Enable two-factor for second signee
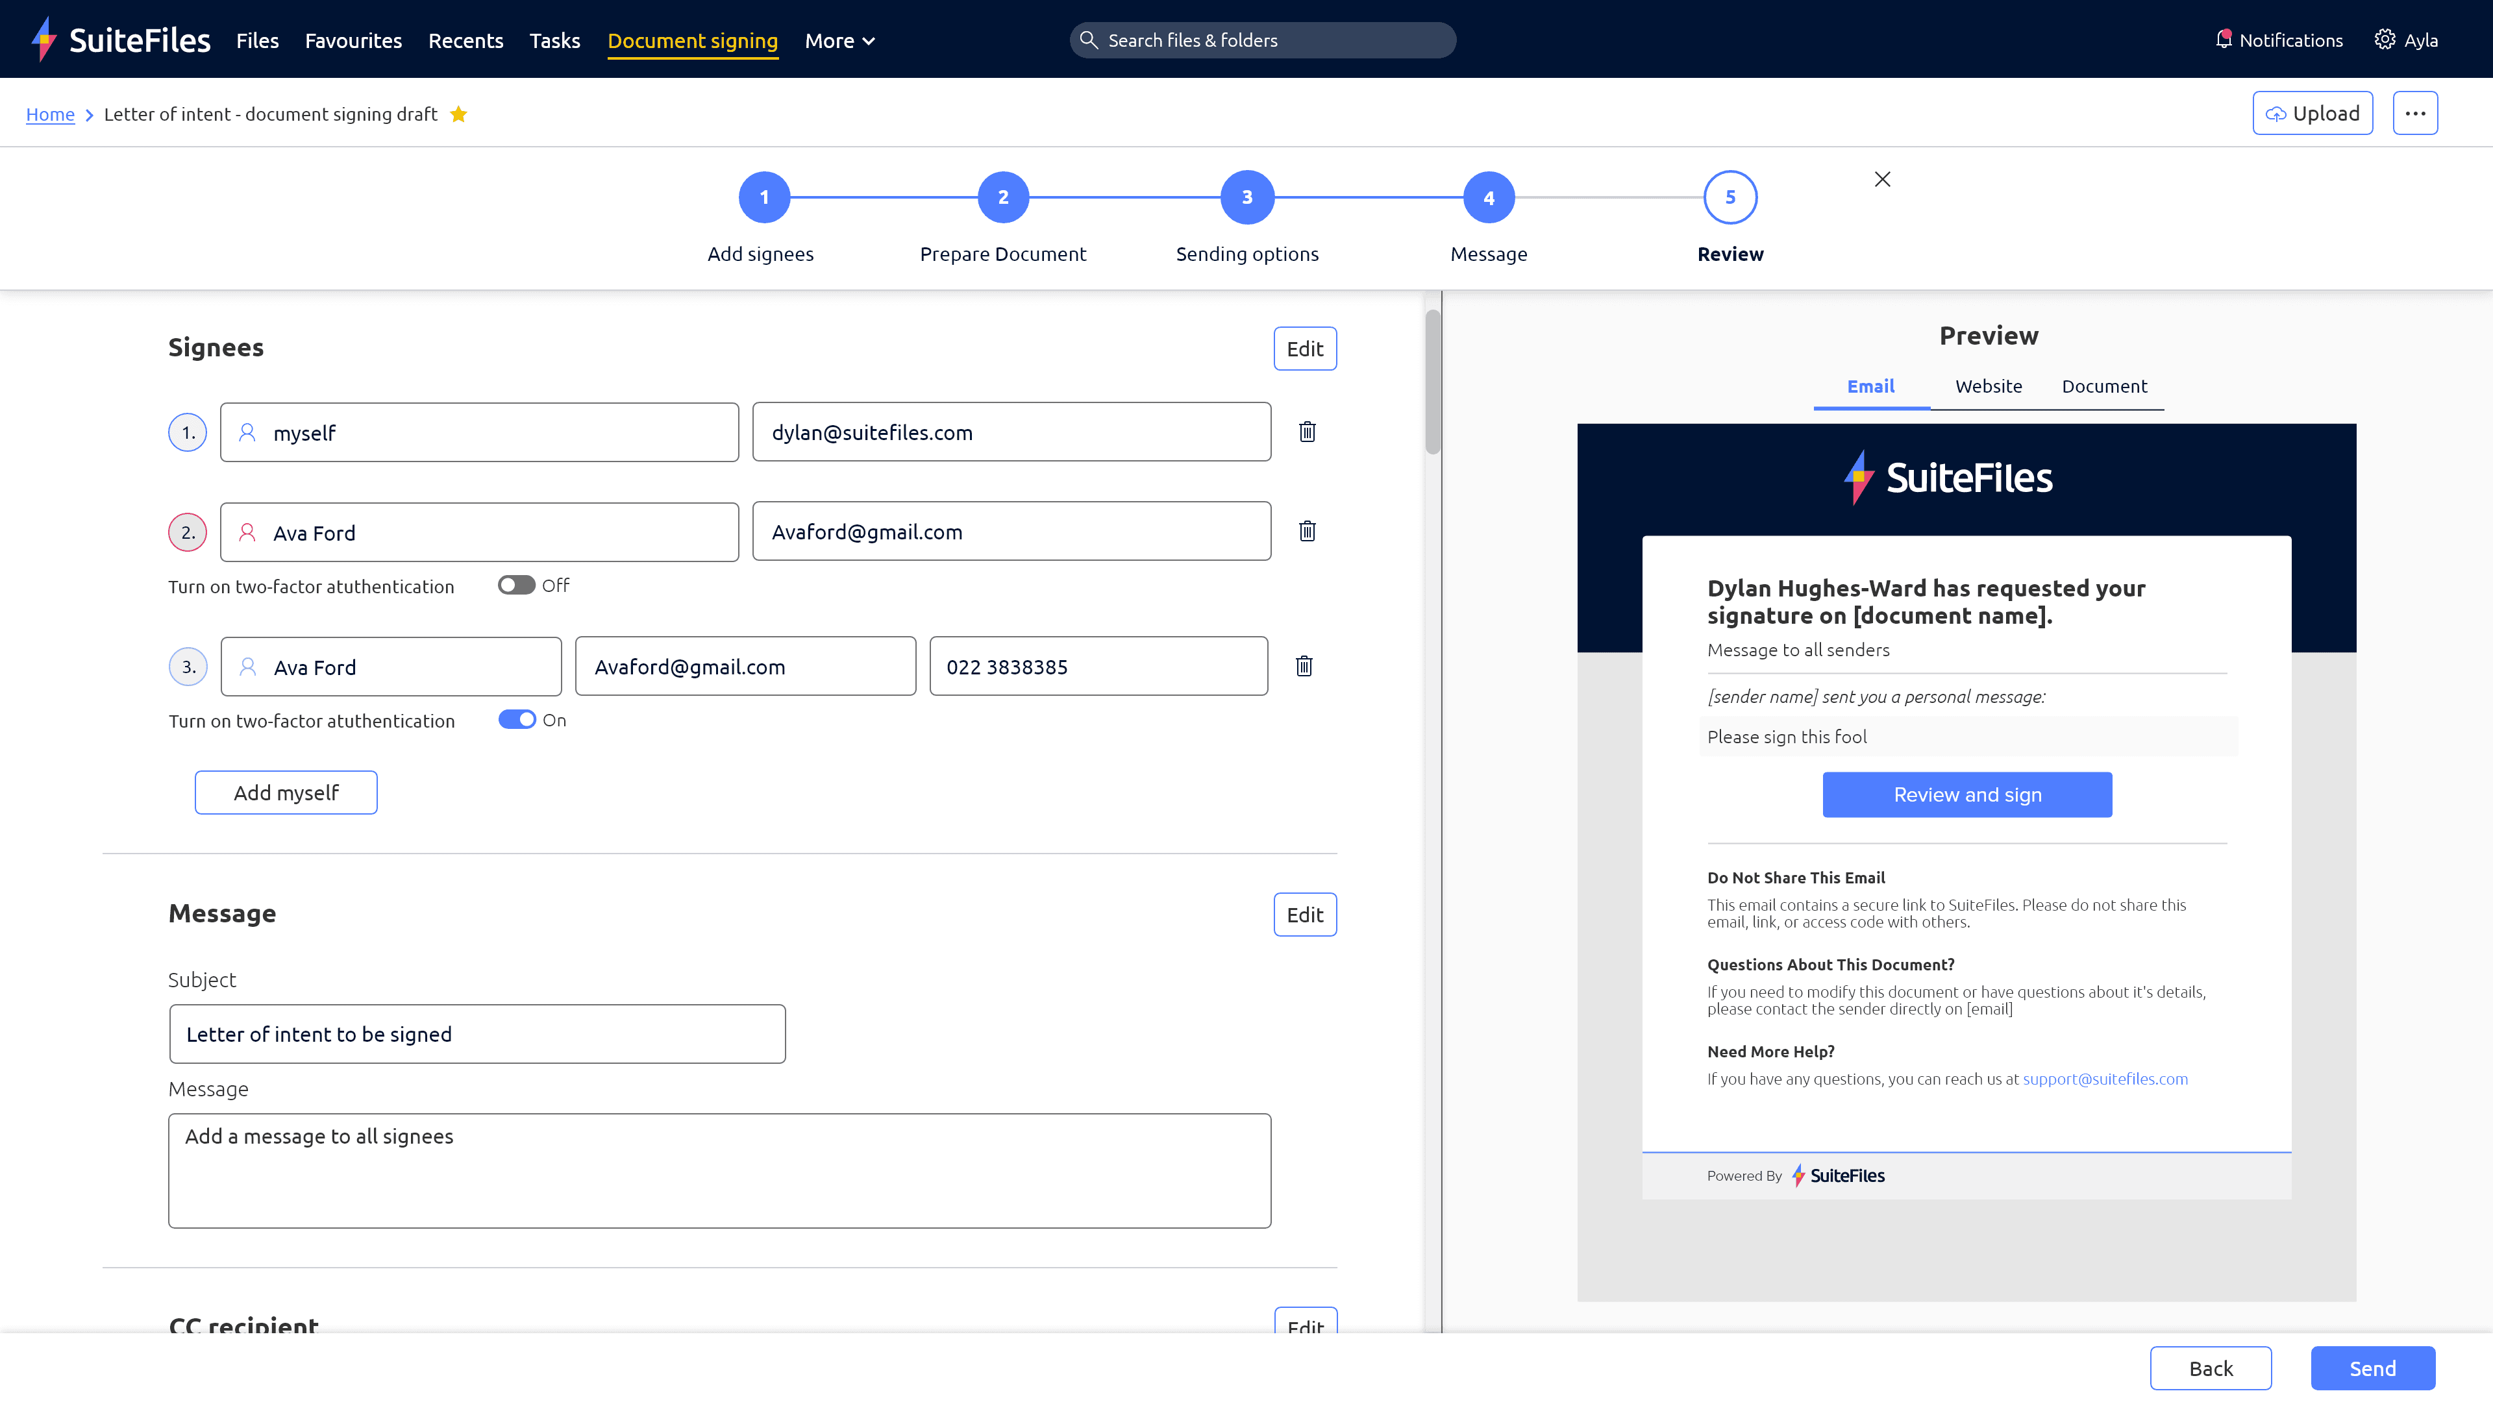 coord(516,585)
